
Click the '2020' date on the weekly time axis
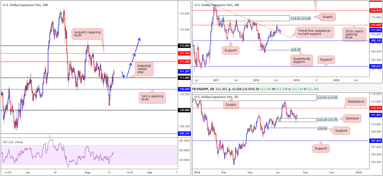pos(336,80)
